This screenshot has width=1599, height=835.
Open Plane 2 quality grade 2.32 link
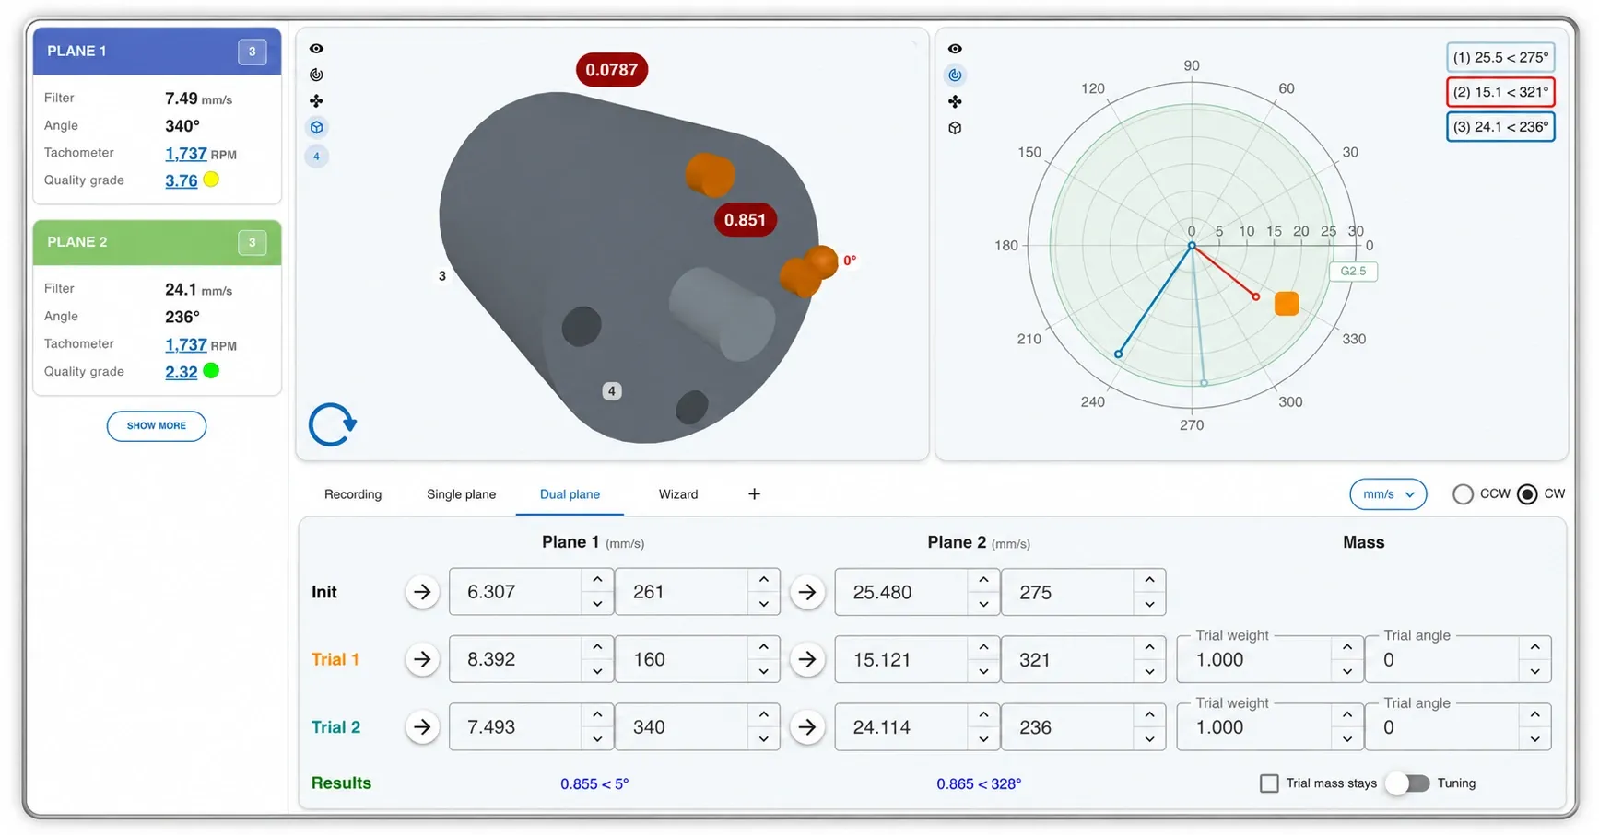182,372
